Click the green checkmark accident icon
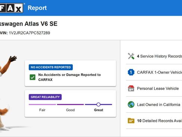182x137 pixels. pyautogui.click(x=32, y=77)
